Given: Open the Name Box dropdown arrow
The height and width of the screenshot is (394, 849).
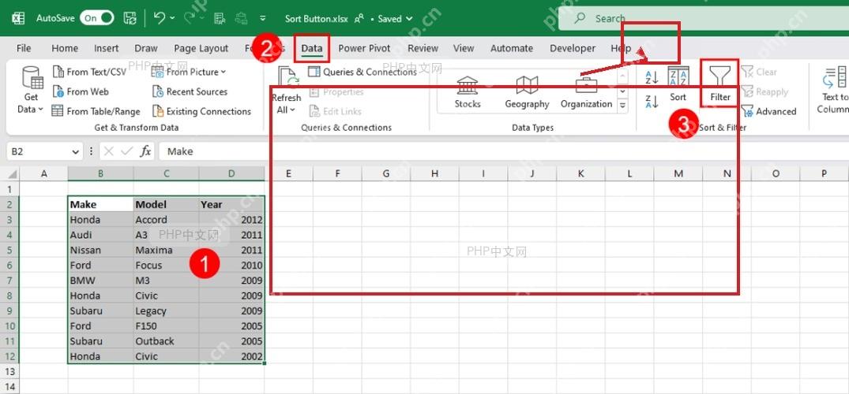Looking at the screenshot, I should coord(76,152).
